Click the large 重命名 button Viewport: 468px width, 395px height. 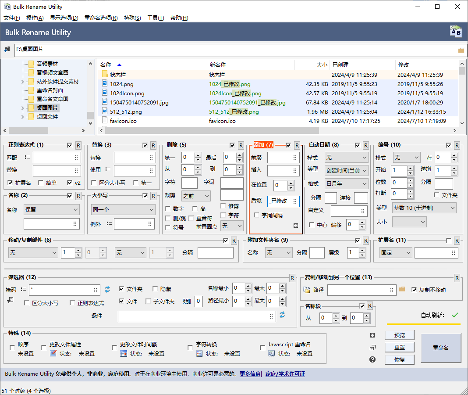[440, 348]
